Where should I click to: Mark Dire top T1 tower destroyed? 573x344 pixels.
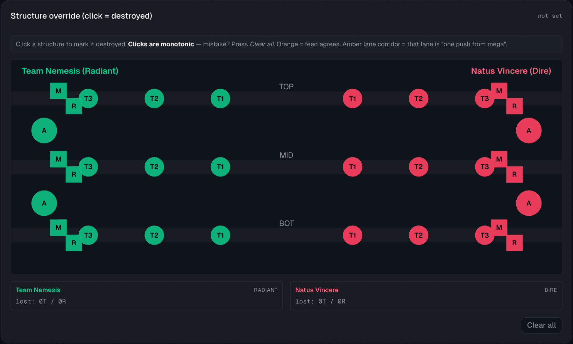pyautogui.click(x=352, y=98)
